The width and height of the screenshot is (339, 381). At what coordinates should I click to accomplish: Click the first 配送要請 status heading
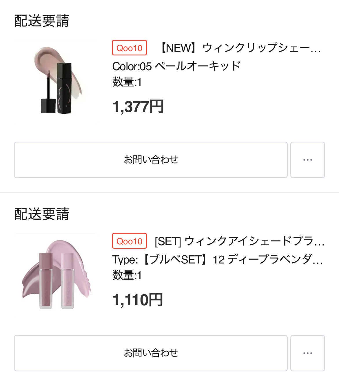tap(42, 21)
